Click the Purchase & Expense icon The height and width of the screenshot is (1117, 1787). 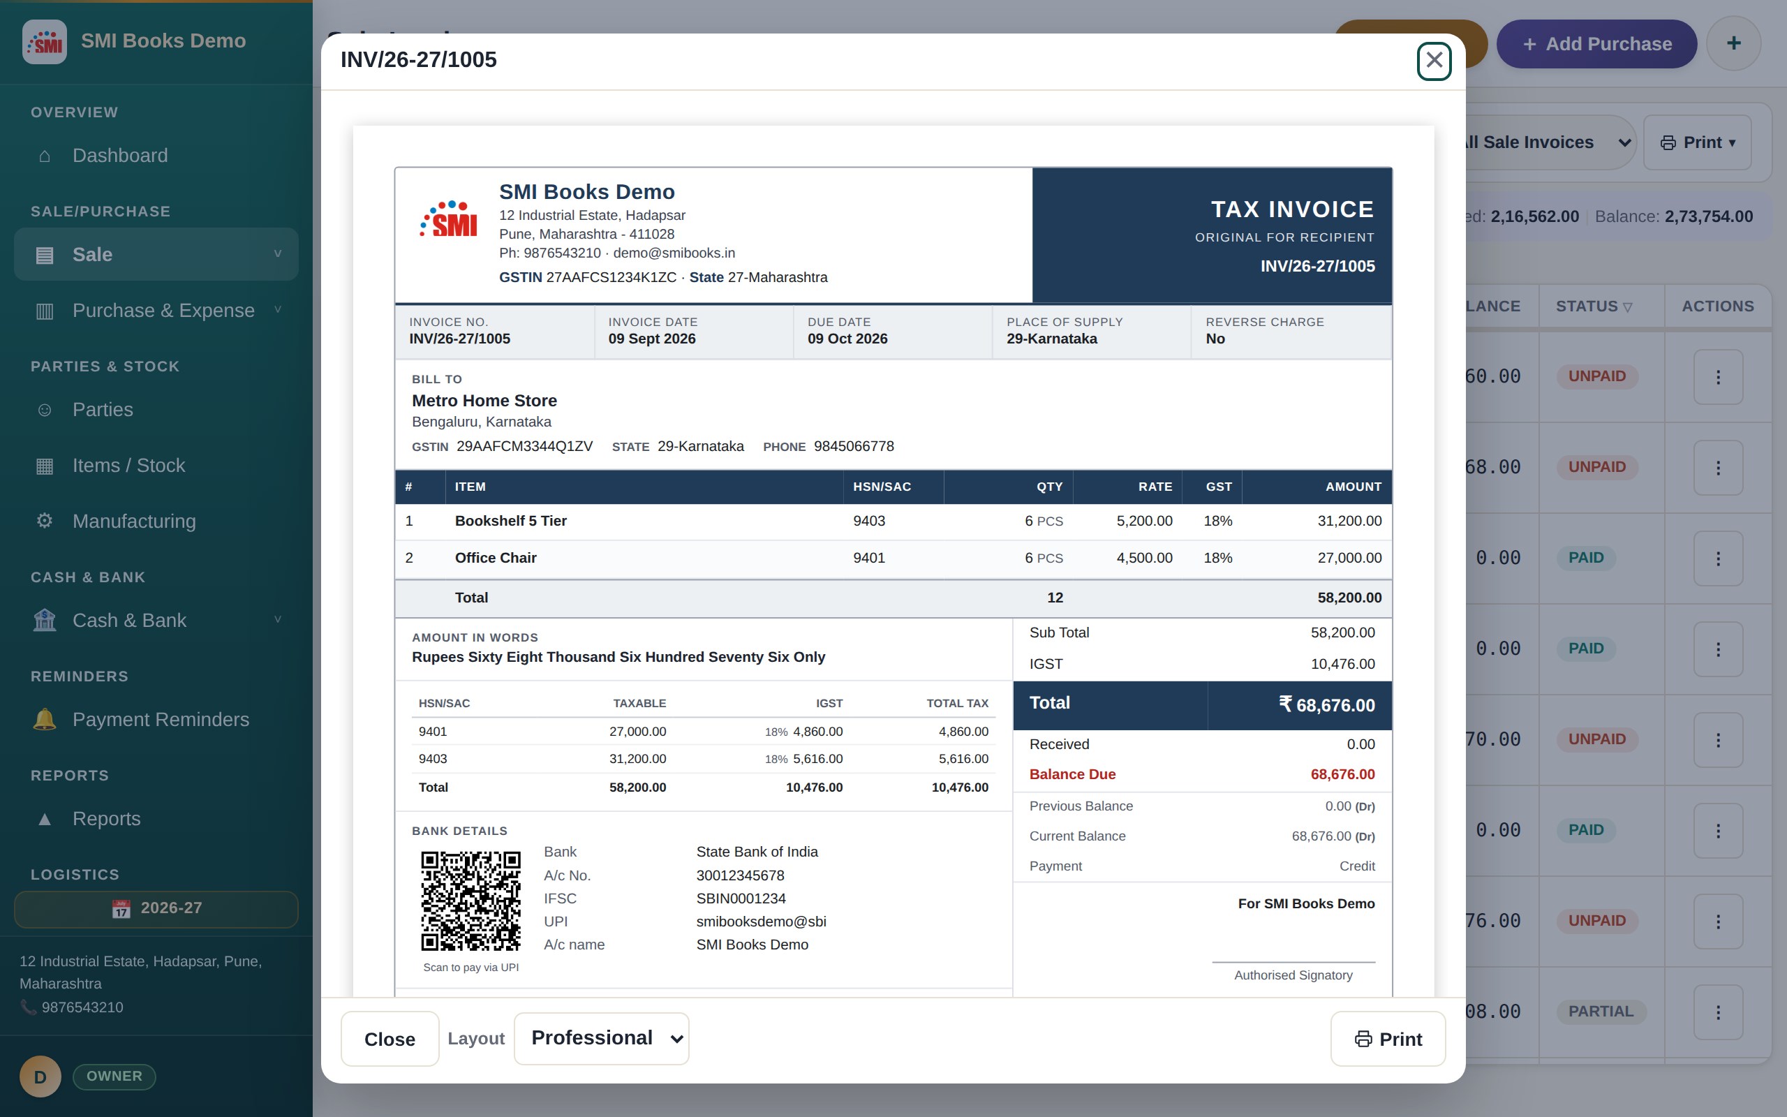44,311
